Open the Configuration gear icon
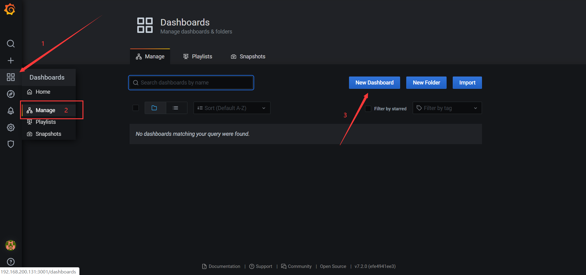This screenshot has height=275, width=586. [x=11, y=128]
